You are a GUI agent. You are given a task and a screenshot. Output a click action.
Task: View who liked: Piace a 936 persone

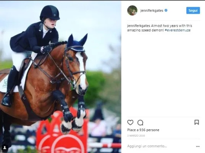pos(143,130)
